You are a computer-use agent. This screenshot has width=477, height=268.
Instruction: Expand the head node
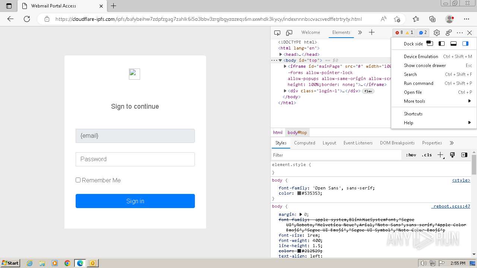(281, 54)
